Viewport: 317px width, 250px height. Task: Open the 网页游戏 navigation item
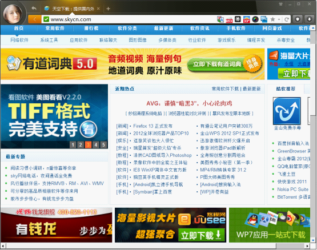272,29
